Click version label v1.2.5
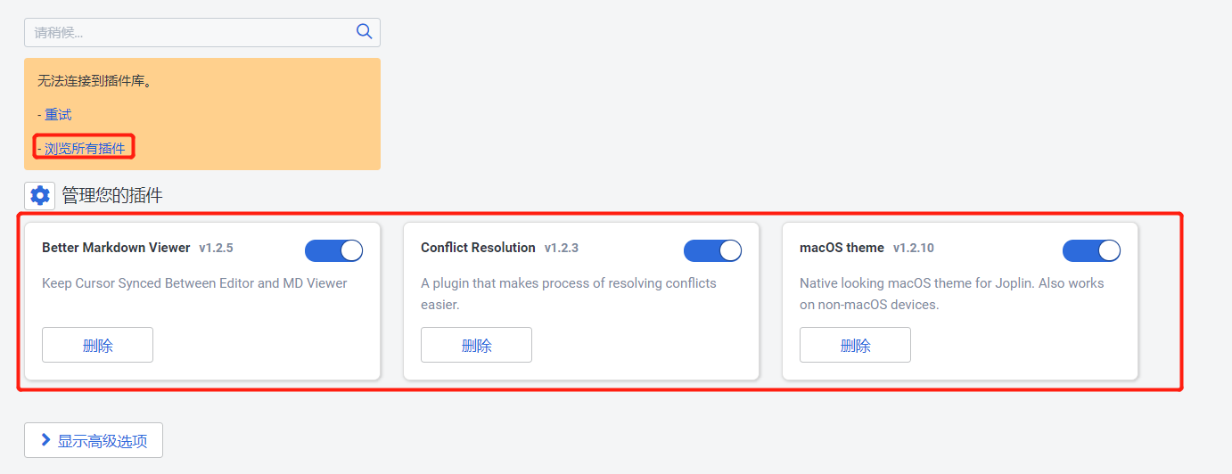 (216, 249)
